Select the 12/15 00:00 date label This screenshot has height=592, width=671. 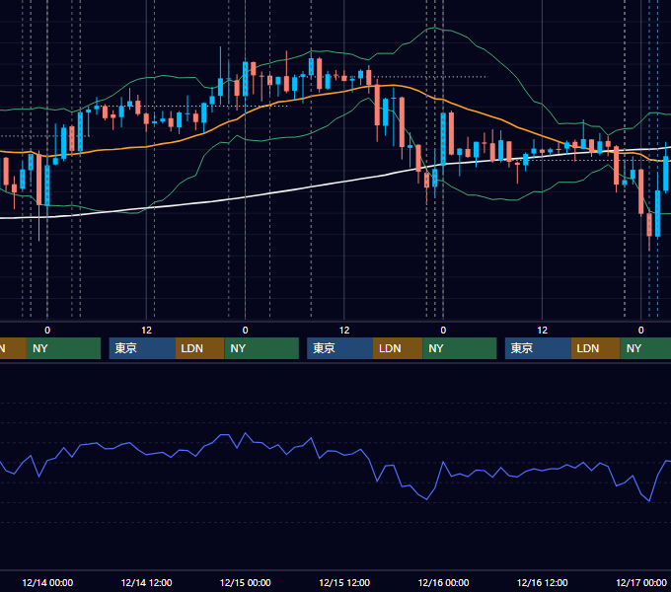click(x=245, y=582)
